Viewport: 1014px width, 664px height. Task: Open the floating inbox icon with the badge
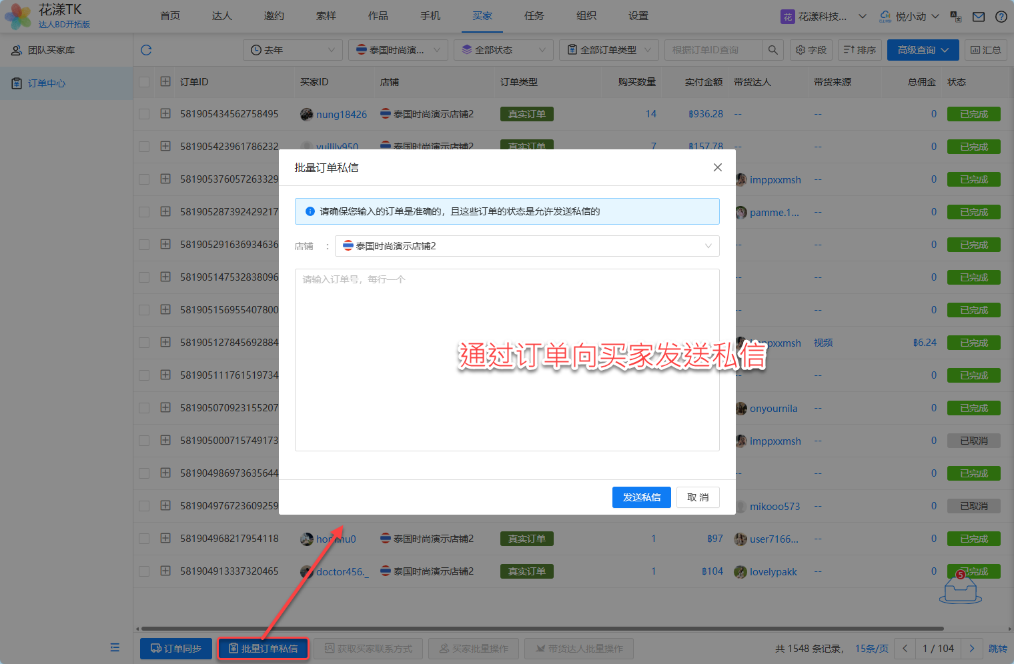[x=960, y=588]
